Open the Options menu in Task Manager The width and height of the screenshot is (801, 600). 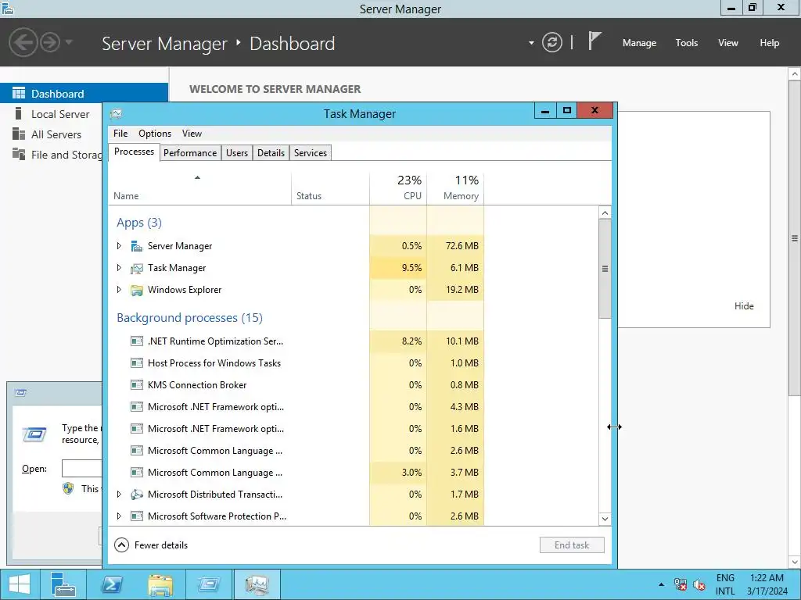pyautogui.click(x=155, y=134)
